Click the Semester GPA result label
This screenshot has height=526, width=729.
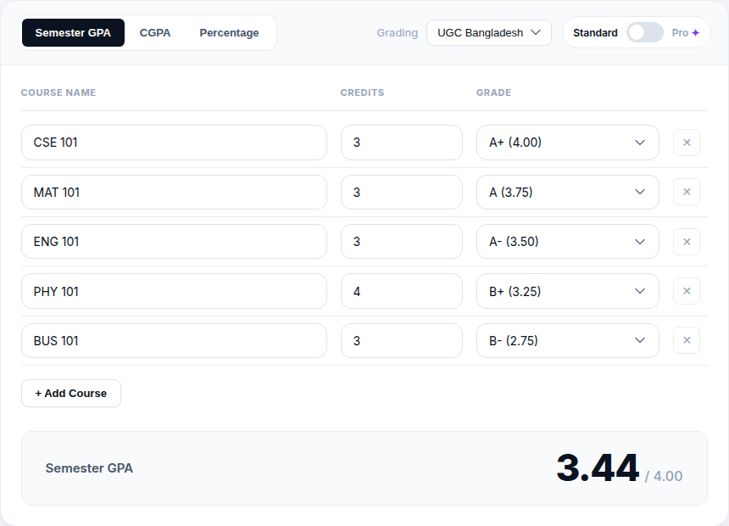point(89,468)
